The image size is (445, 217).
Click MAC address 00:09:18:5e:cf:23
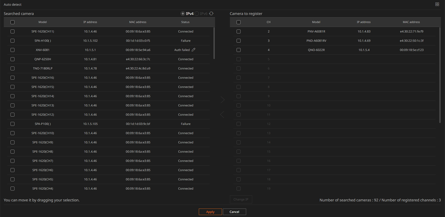(412, 50)
